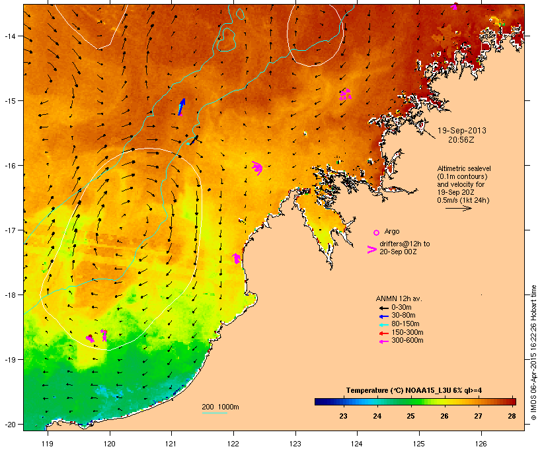The image size is (542, 449).
Task: Click the blue ANMN current arrow near -15 latitude
Action: coord(182,107)
